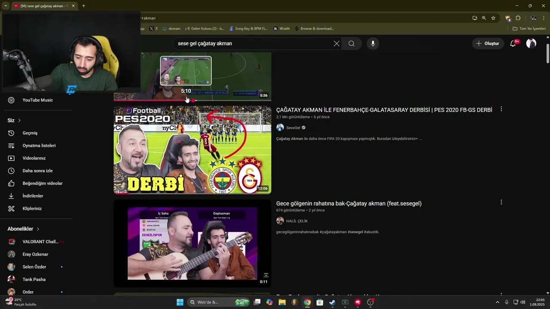The height and width of the screenshot is (309, 550).
Task: Click the search magnifier button
Action: click(351, 43)
